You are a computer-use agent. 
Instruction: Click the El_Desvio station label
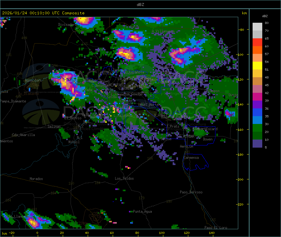pos(73,118)
